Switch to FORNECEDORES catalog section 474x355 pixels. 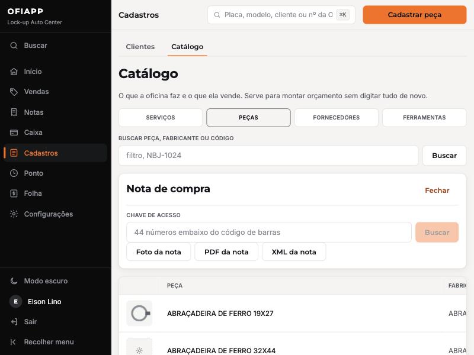337,117
